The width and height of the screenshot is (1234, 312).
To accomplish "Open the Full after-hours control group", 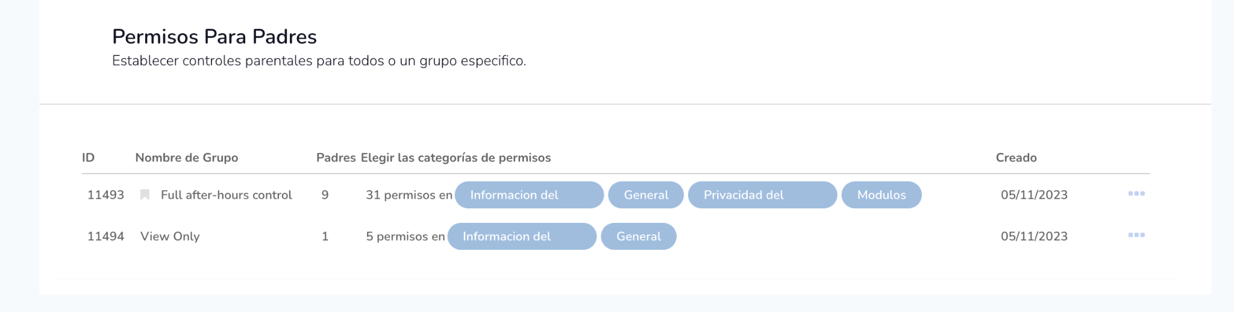I will coord(226,195).
